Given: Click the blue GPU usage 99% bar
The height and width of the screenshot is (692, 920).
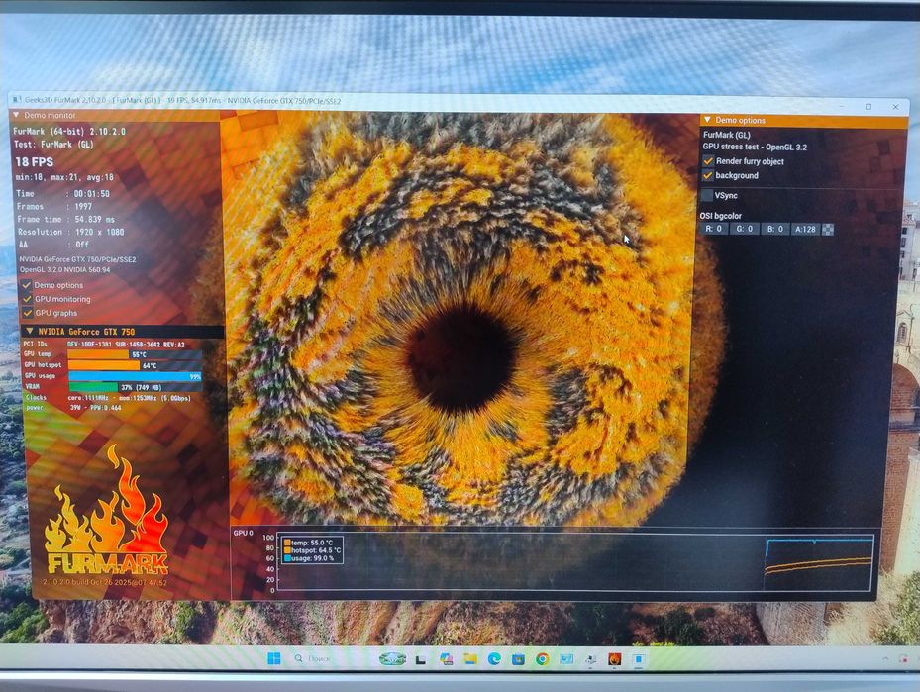Looking at the screenshot, I should pyautogui.click(x=136, y=376).
